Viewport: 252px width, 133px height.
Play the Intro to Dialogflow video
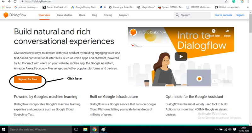(x=181, y=56)
